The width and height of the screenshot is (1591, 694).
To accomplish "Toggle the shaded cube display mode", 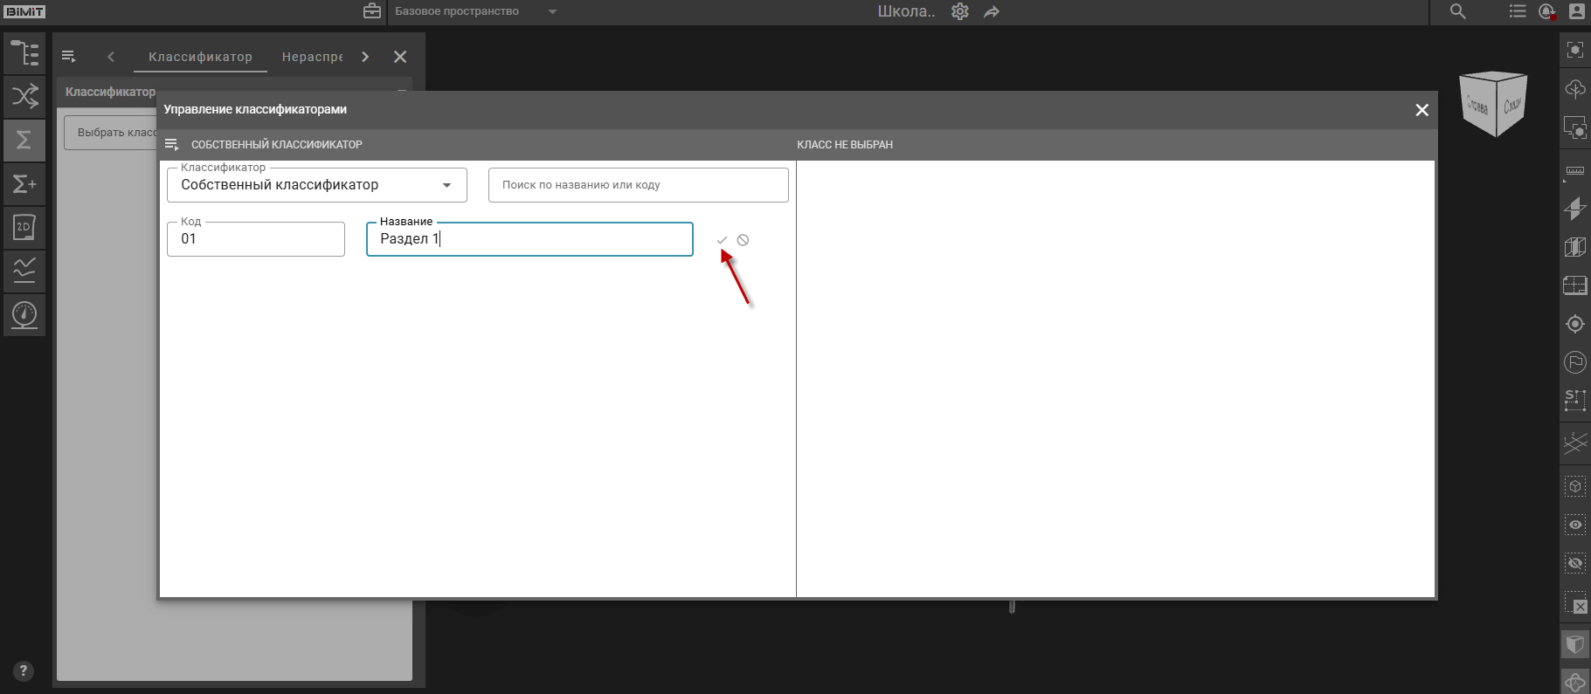I will click(x=1574, y=645).
